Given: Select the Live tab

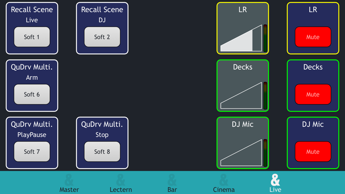Looking at the screenshot, I should tap(275, 183).
